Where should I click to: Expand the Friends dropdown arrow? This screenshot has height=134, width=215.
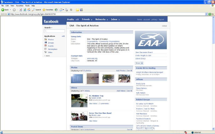click(92, 20)
